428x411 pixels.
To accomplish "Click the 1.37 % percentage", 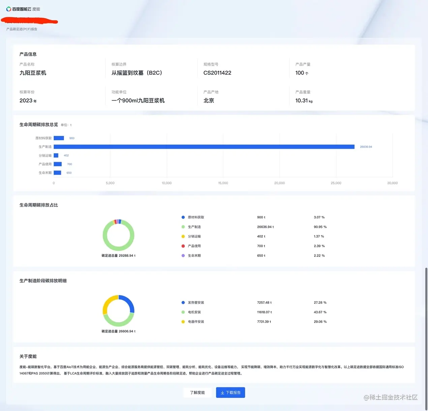I will (319, 236).
